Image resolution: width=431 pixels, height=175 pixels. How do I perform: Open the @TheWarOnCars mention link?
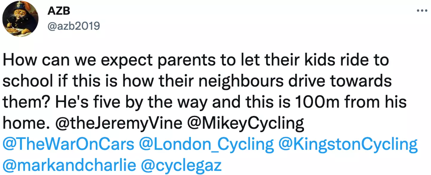pyautogui.click(x=68, y=145)
